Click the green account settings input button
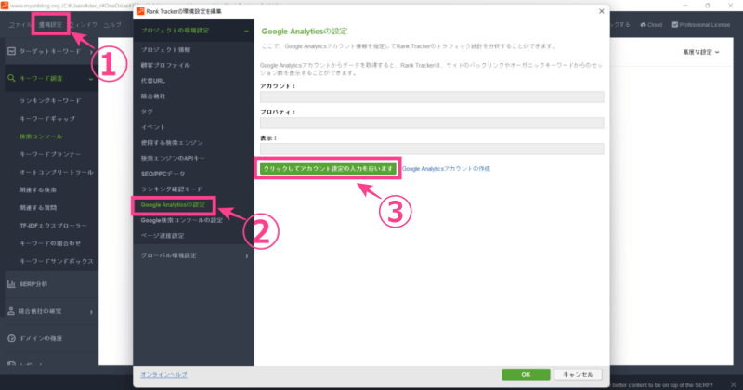 pyautogui.click(x=328, y=169)
